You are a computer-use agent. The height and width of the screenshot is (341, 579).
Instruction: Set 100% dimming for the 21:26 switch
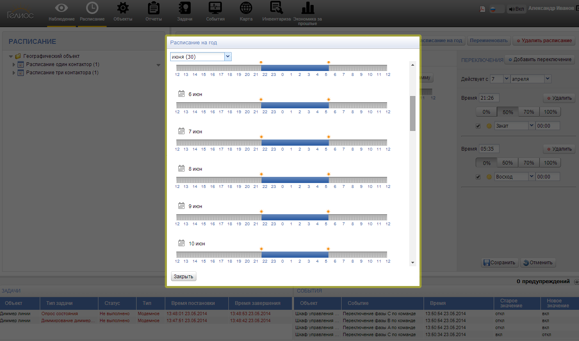(550, 112)
